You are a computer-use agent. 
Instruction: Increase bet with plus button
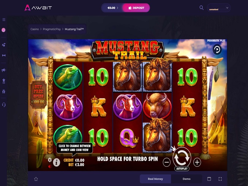pos(197,162)
